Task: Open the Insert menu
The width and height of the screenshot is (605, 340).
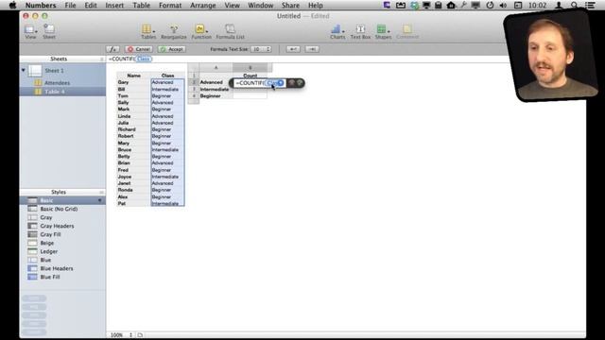Action: tap(114, 5)
